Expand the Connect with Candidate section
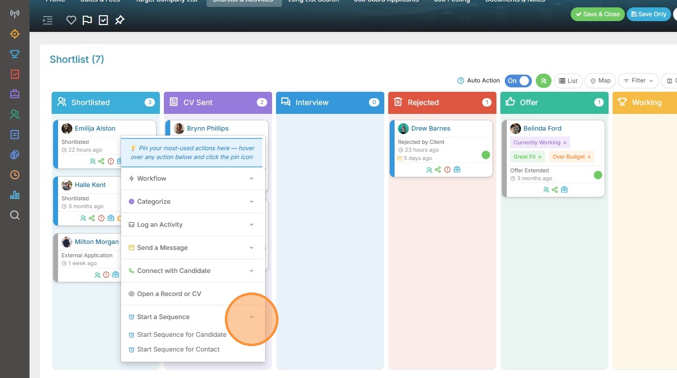 192,271
